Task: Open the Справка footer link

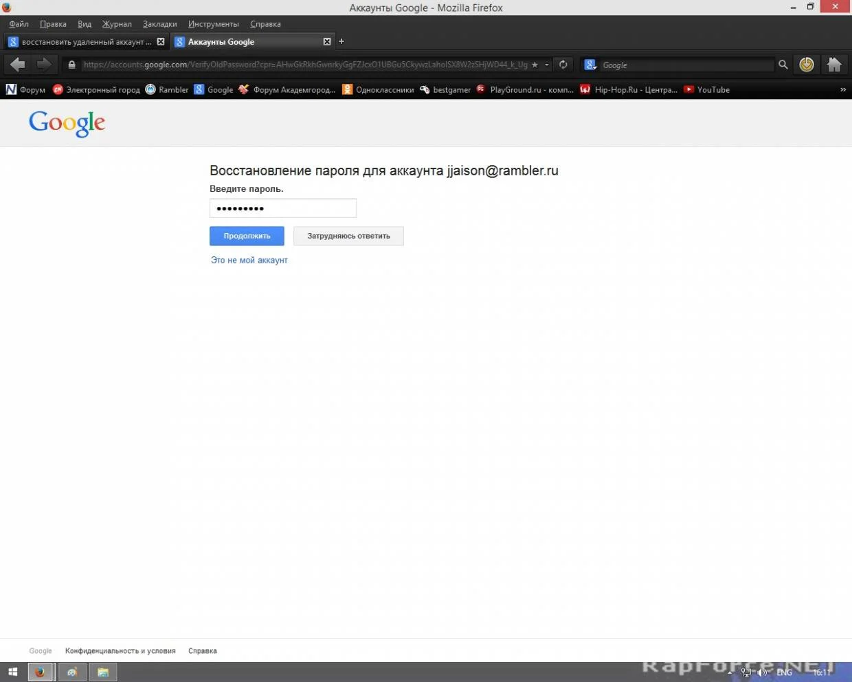Action: tap(203, 650)
